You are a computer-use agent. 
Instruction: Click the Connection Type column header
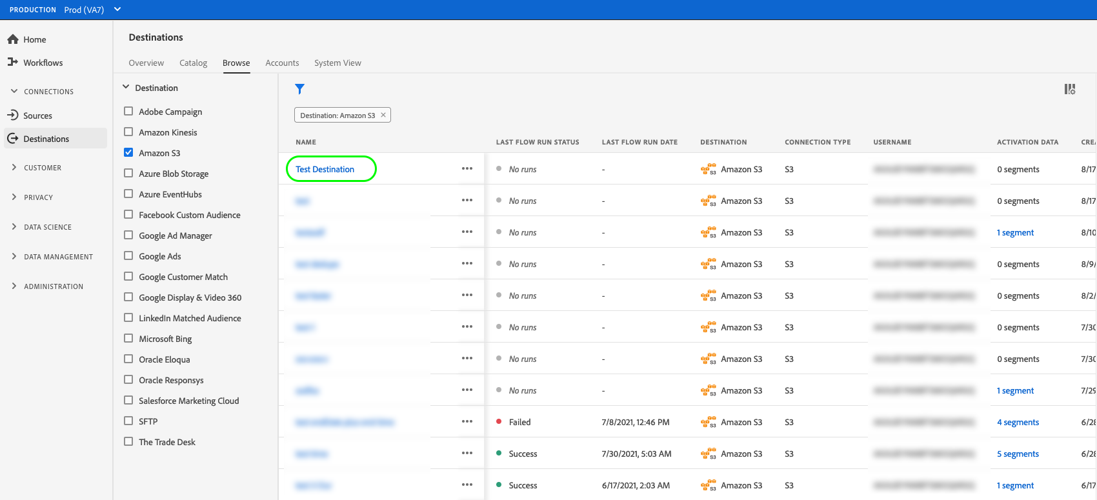click(818, 142)
